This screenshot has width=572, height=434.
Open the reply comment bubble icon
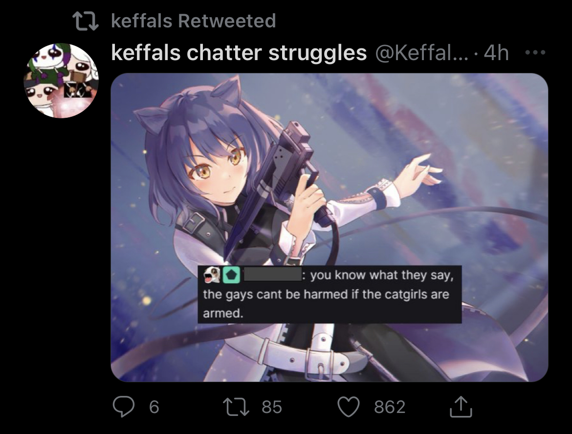(124, 407)
